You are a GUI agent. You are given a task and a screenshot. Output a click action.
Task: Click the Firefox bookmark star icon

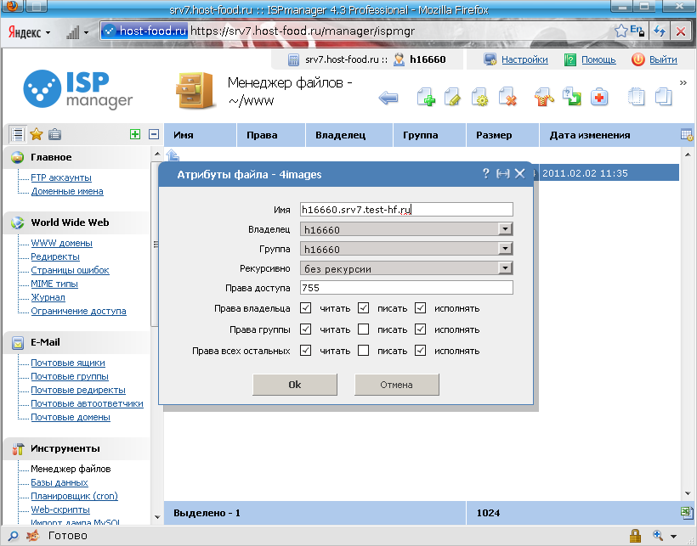[x=620, y=31]
